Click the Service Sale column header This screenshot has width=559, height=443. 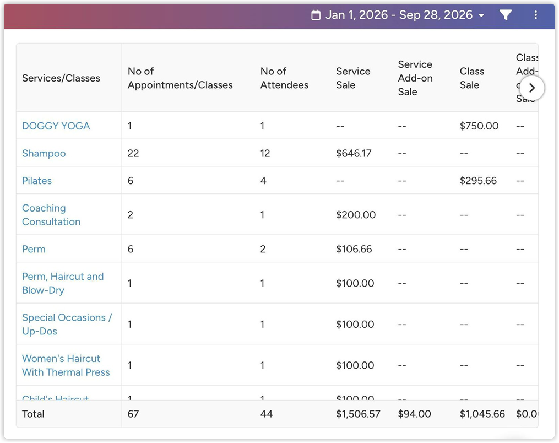click(353, 78)
